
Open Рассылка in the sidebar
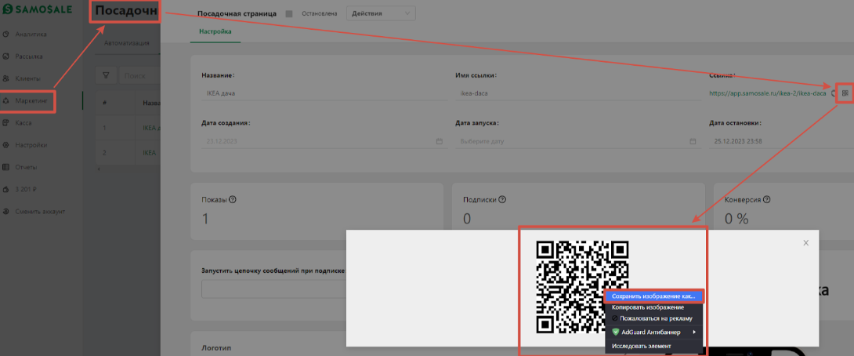(x=30, y=56)
